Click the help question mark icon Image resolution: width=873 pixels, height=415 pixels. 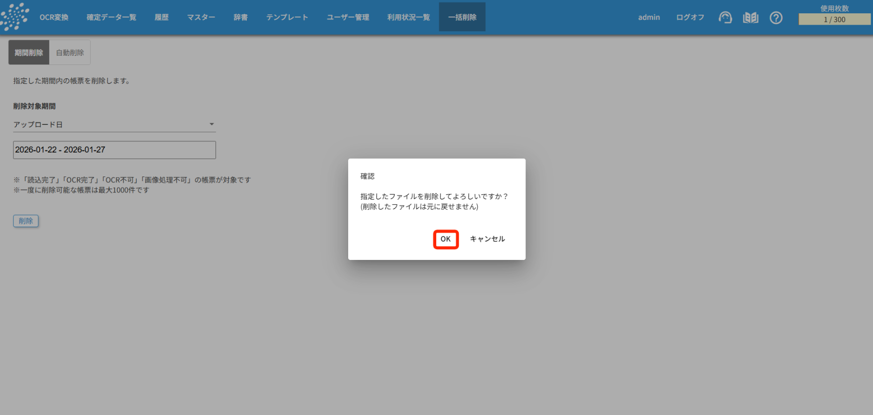(x=776, y=18)
